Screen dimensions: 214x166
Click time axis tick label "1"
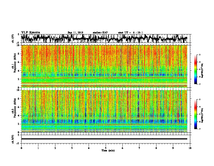38,148
